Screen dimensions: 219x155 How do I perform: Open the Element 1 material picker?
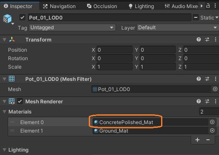(x=212, y=130)
